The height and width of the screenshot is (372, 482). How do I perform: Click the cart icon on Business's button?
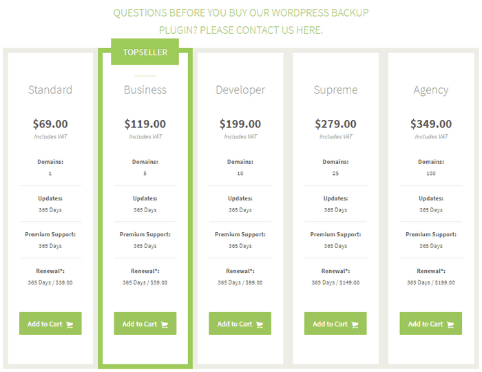click(165, 324)
